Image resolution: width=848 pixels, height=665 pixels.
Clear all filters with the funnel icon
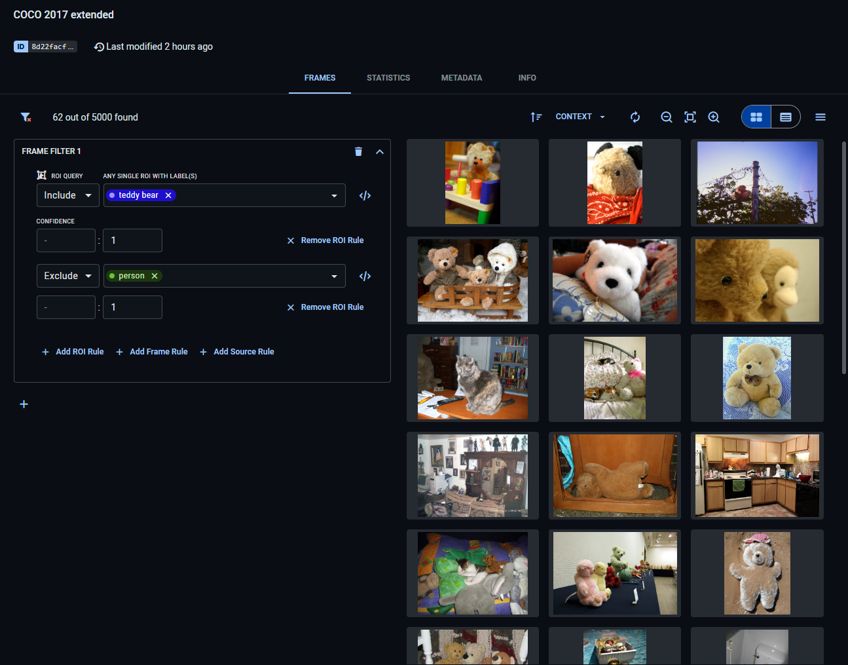click(26, 117)
